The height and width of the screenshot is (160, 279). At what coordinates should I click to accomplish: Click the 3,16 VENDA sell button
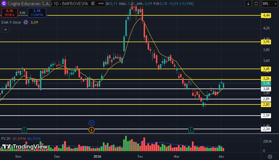(10, 13)
